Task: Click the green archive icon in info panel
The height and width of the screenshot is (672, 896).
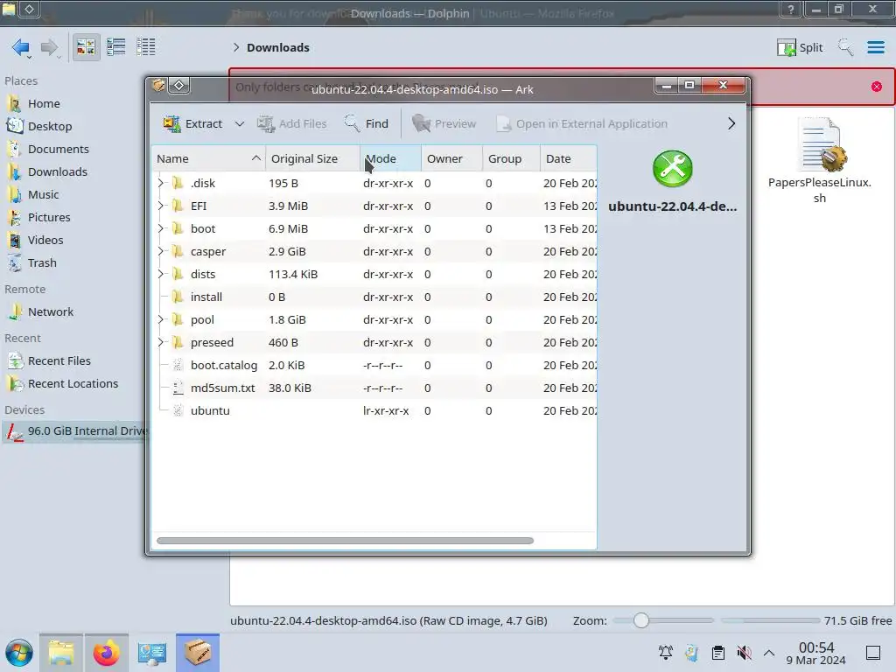Action: pyautogui.click(x=673, y=169)
